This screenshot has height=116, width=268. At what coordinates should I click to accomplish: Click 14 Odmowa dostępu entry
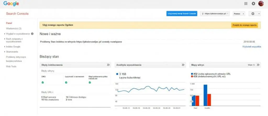click(x=76, y=97)
